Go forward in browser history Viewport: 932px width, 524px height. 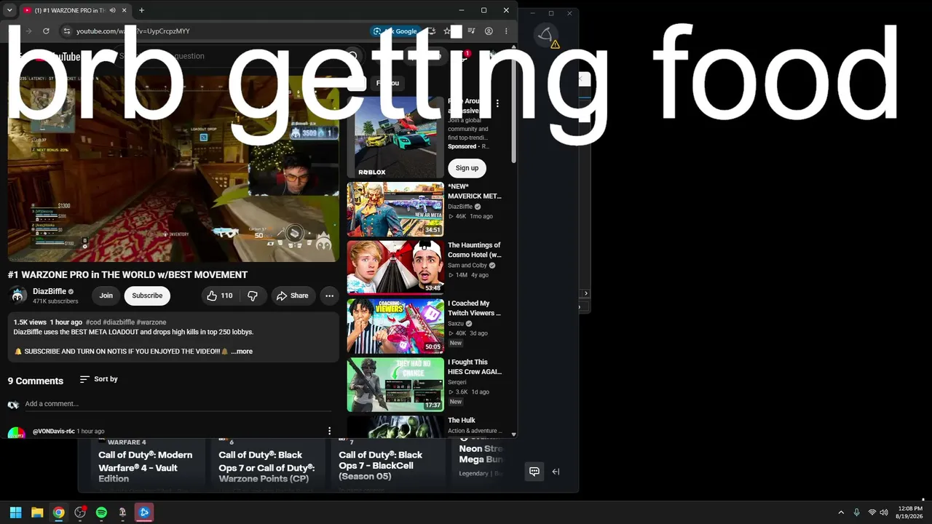tap(28, 31)
